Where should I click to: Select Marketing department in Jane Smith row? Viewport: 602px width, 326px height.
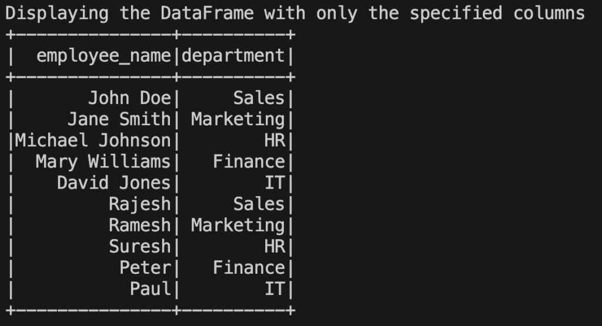(238, 120)
